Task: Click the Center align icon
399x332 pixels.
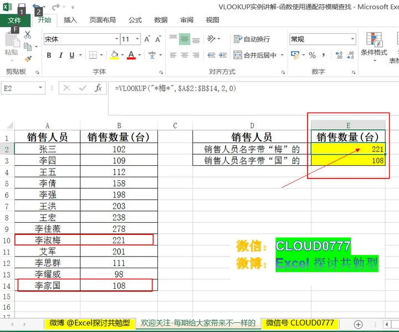Action: [185, 55]
